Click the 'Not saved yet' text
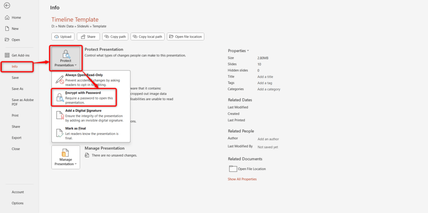 pyautogui.click(x=268, y=147)
